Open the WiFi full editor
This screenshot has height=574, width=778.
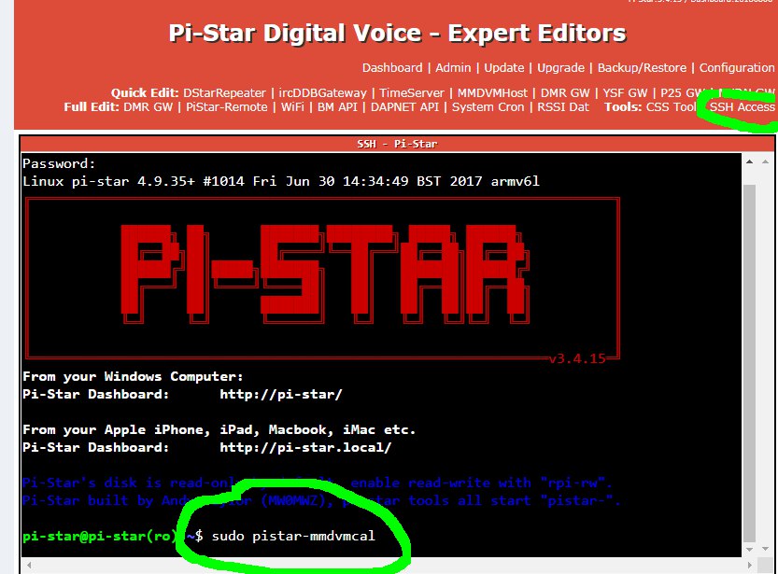[x=292, y=107]
